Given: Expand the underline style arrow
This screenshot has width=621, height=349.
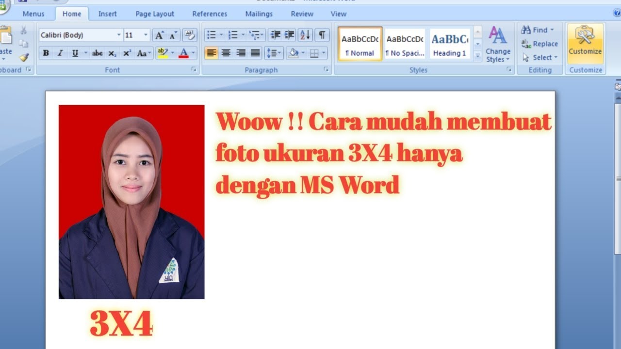Looking at the screenshot, I should pos(86,53).
